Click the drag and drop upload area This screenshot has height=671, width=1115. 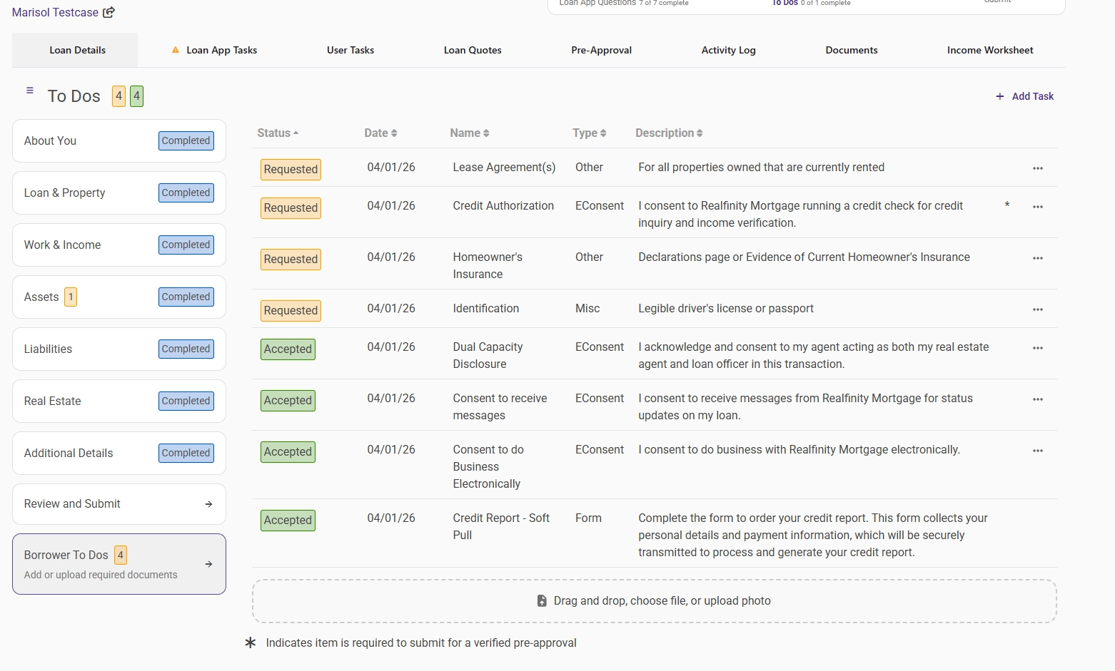tap(654, 601)
